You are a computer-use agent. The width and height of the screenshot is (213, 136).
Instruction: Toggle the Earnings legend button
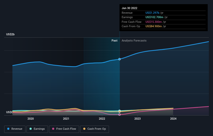pos(37,129)
